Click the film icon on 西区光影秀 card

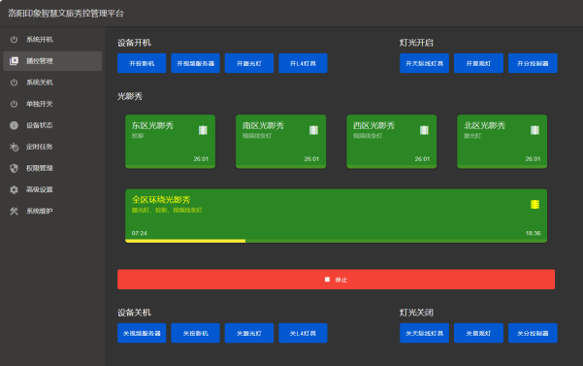[x=424, y=130]
